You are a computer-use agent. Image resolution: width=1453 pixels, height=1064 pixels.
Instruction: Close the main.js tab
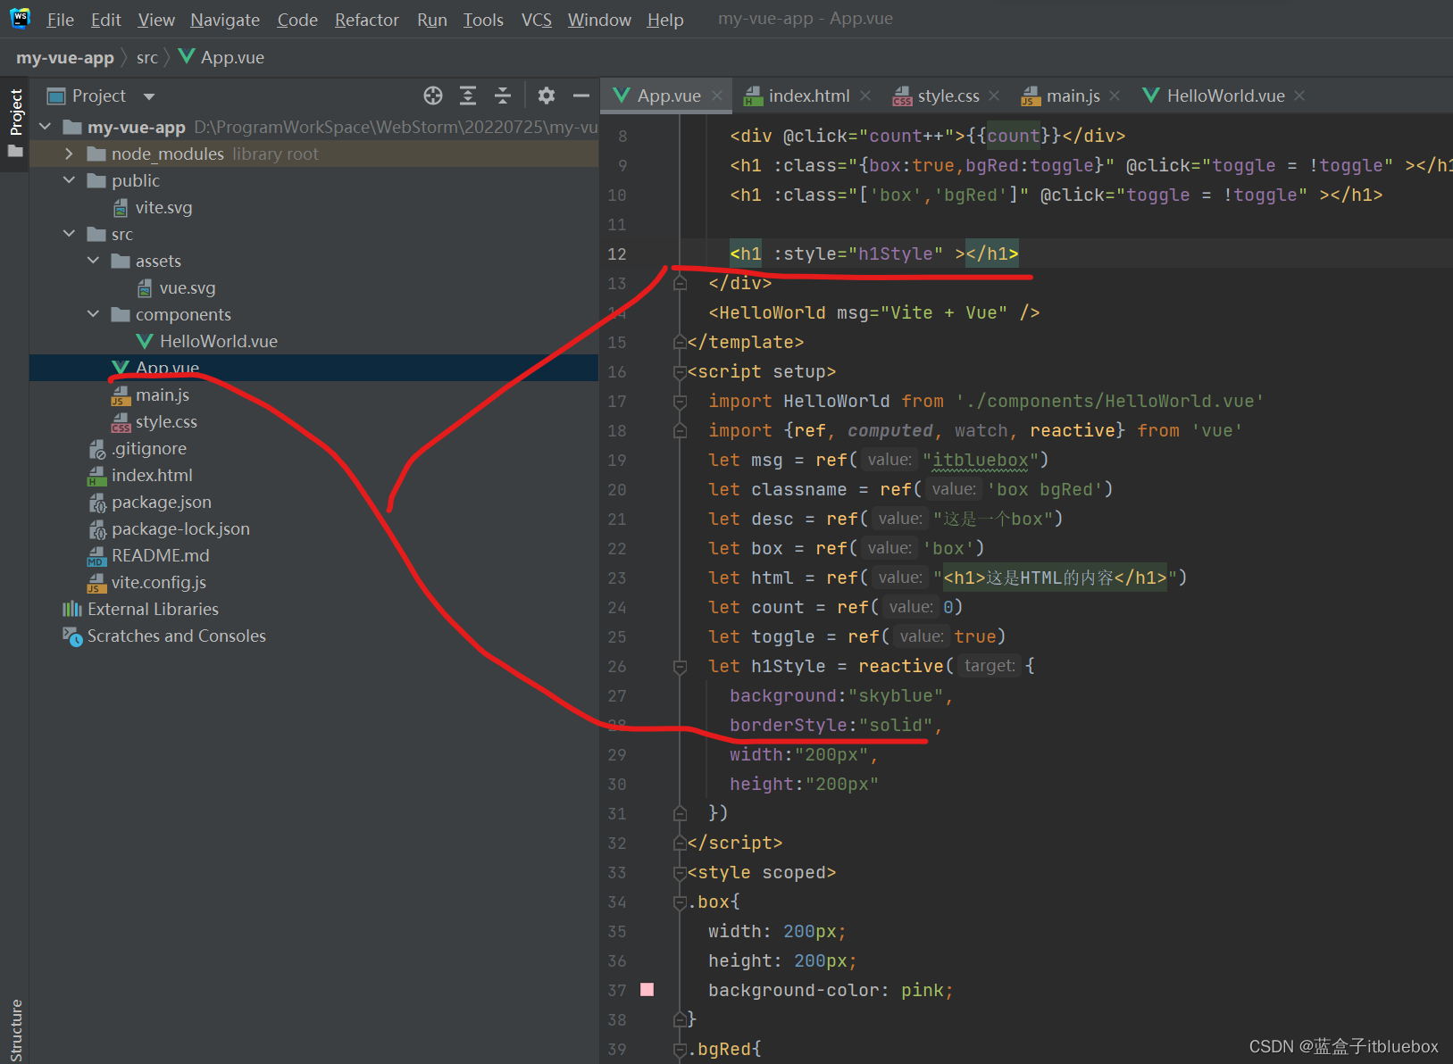(x=1115, y=96)
